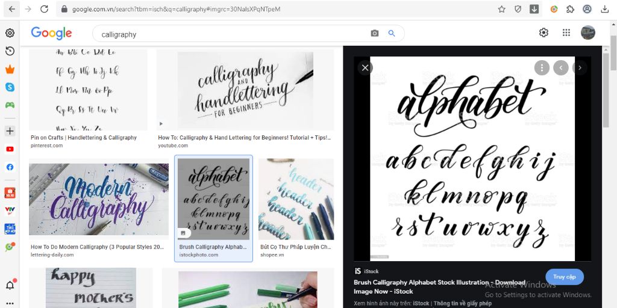Open the green game controller sidebar icon
Viewport: 617px width, 308px height.
point(10,105)
